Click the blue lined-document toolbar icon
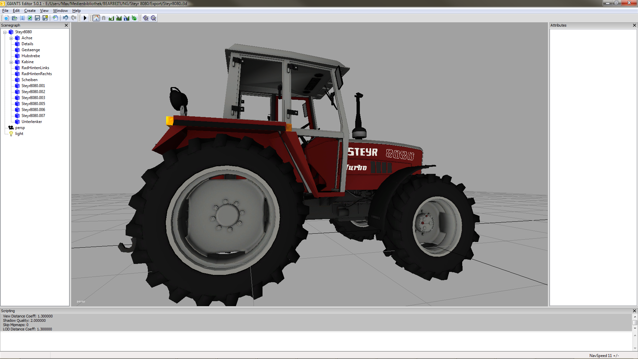The width and height of the screenshot is (638, 359). tap(22, 18)
